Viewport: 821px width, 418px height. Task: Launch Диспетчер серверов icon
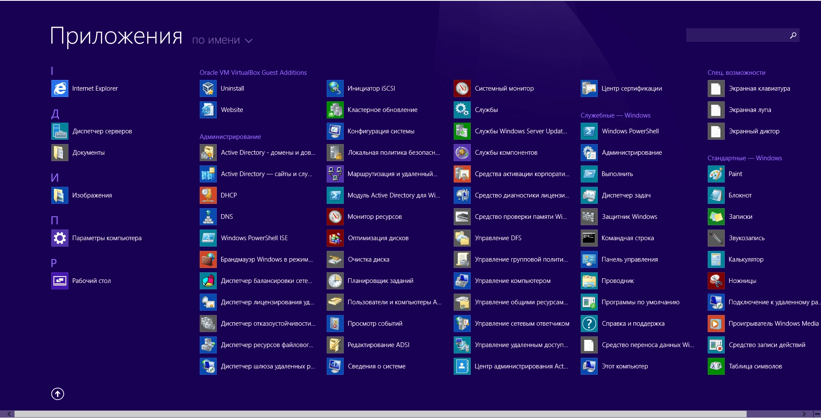click(x=59, y=131)
